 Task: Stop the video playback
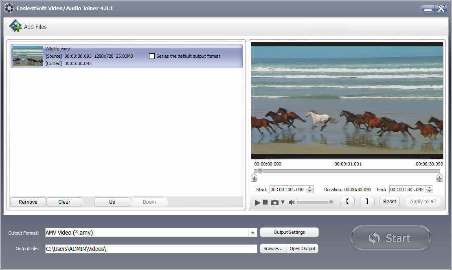(x=265, y=202)
